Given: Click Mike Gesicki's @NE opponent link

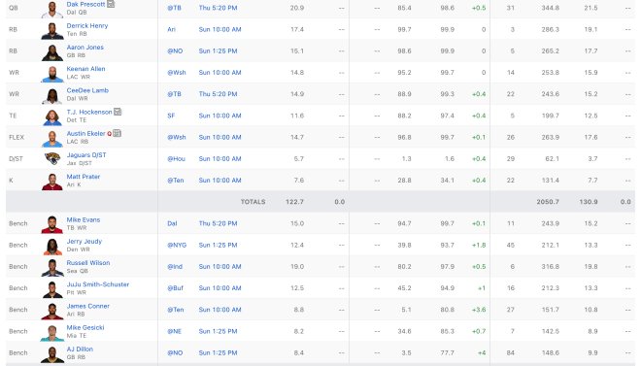Looking at the screenshot, I should pos(174,331).
